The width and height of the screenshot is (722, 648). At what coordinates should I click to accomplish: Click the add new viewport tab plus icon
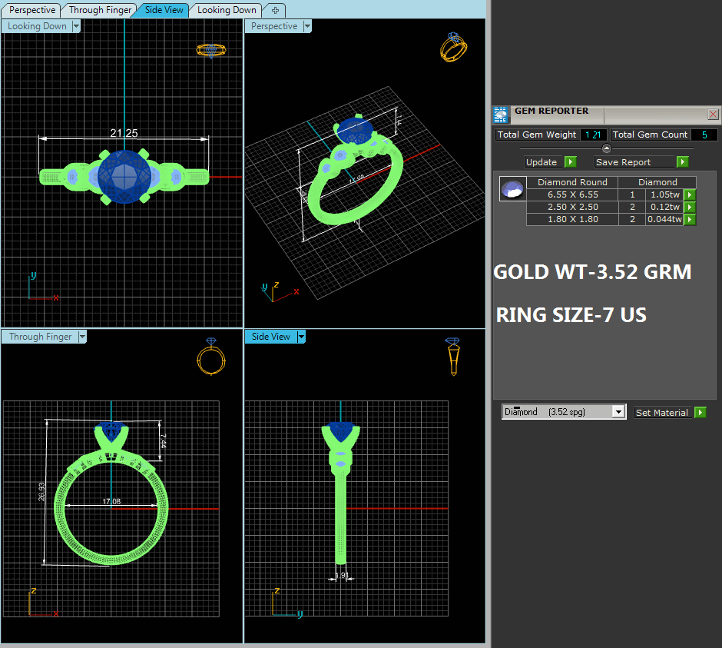[x=275, y=10]
